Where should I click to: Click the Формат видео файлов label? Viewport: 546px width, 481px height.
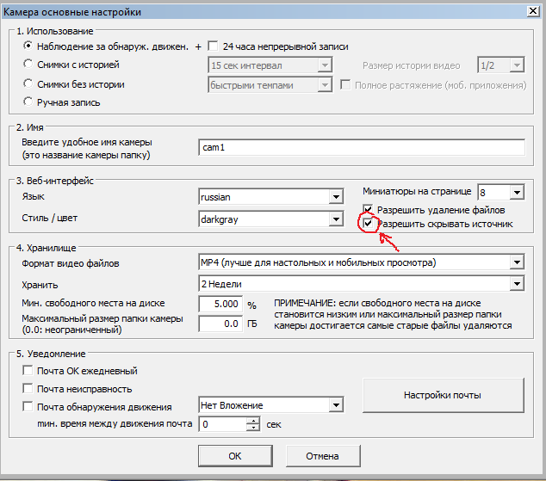point(71,263)
